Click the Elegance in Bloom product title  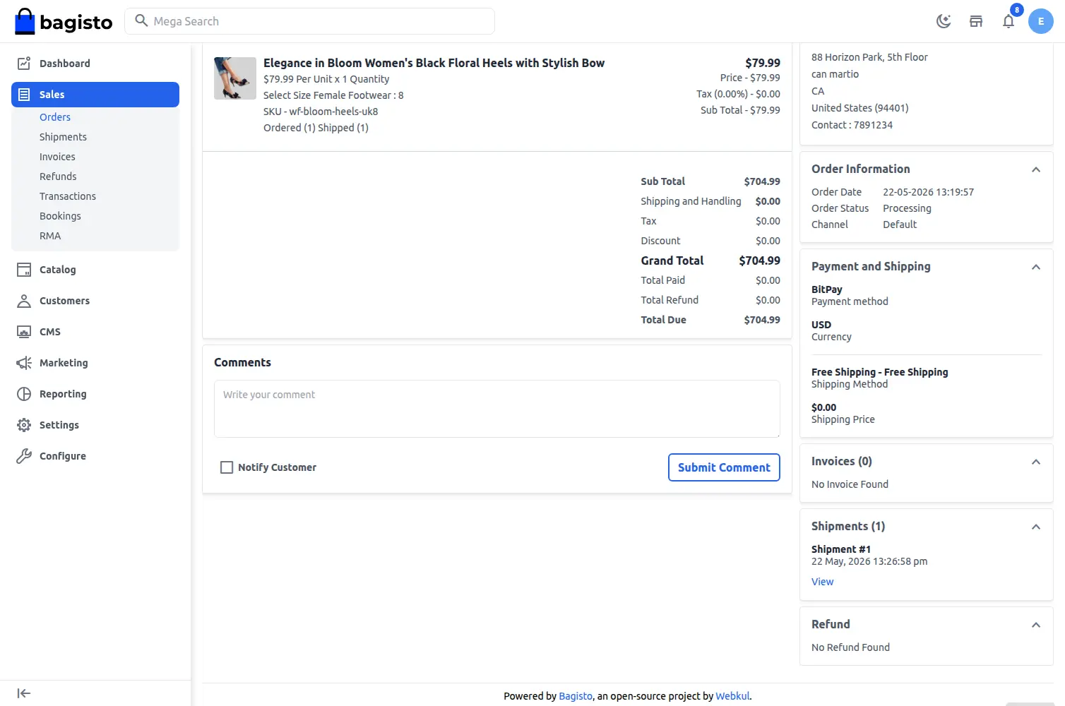[434, 63]
